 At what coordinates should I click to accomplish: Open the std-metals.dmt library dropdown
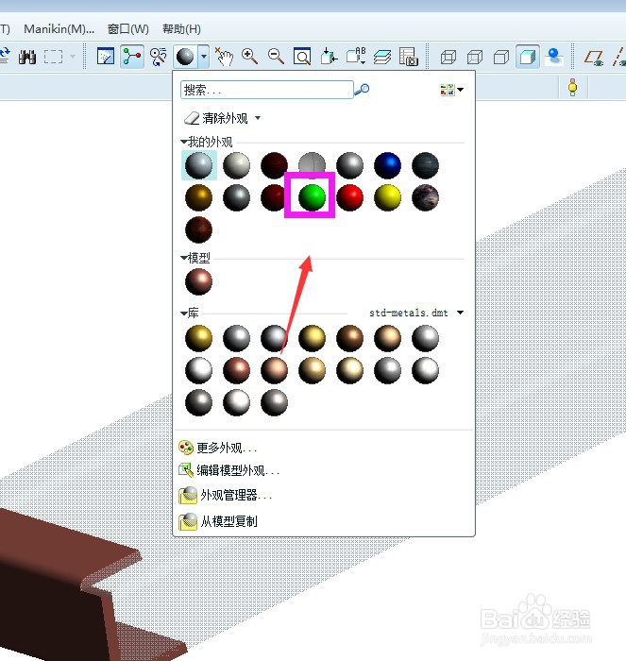(461, 313)
